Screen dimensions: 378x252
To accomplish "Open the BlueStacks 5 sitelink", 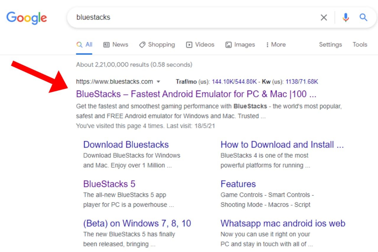I will [x=109, y=184].
